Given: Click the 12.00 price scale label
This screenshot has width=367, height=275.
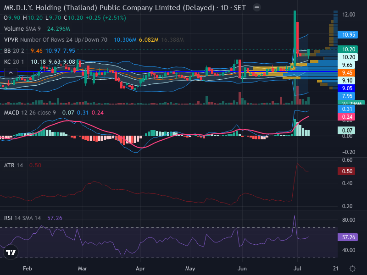Looking at the screenshot, I should 349,15.
